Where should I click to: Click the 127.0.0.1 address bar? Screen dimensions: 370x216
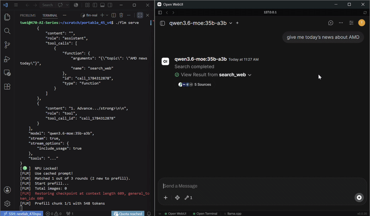click(x=270, y=12)
